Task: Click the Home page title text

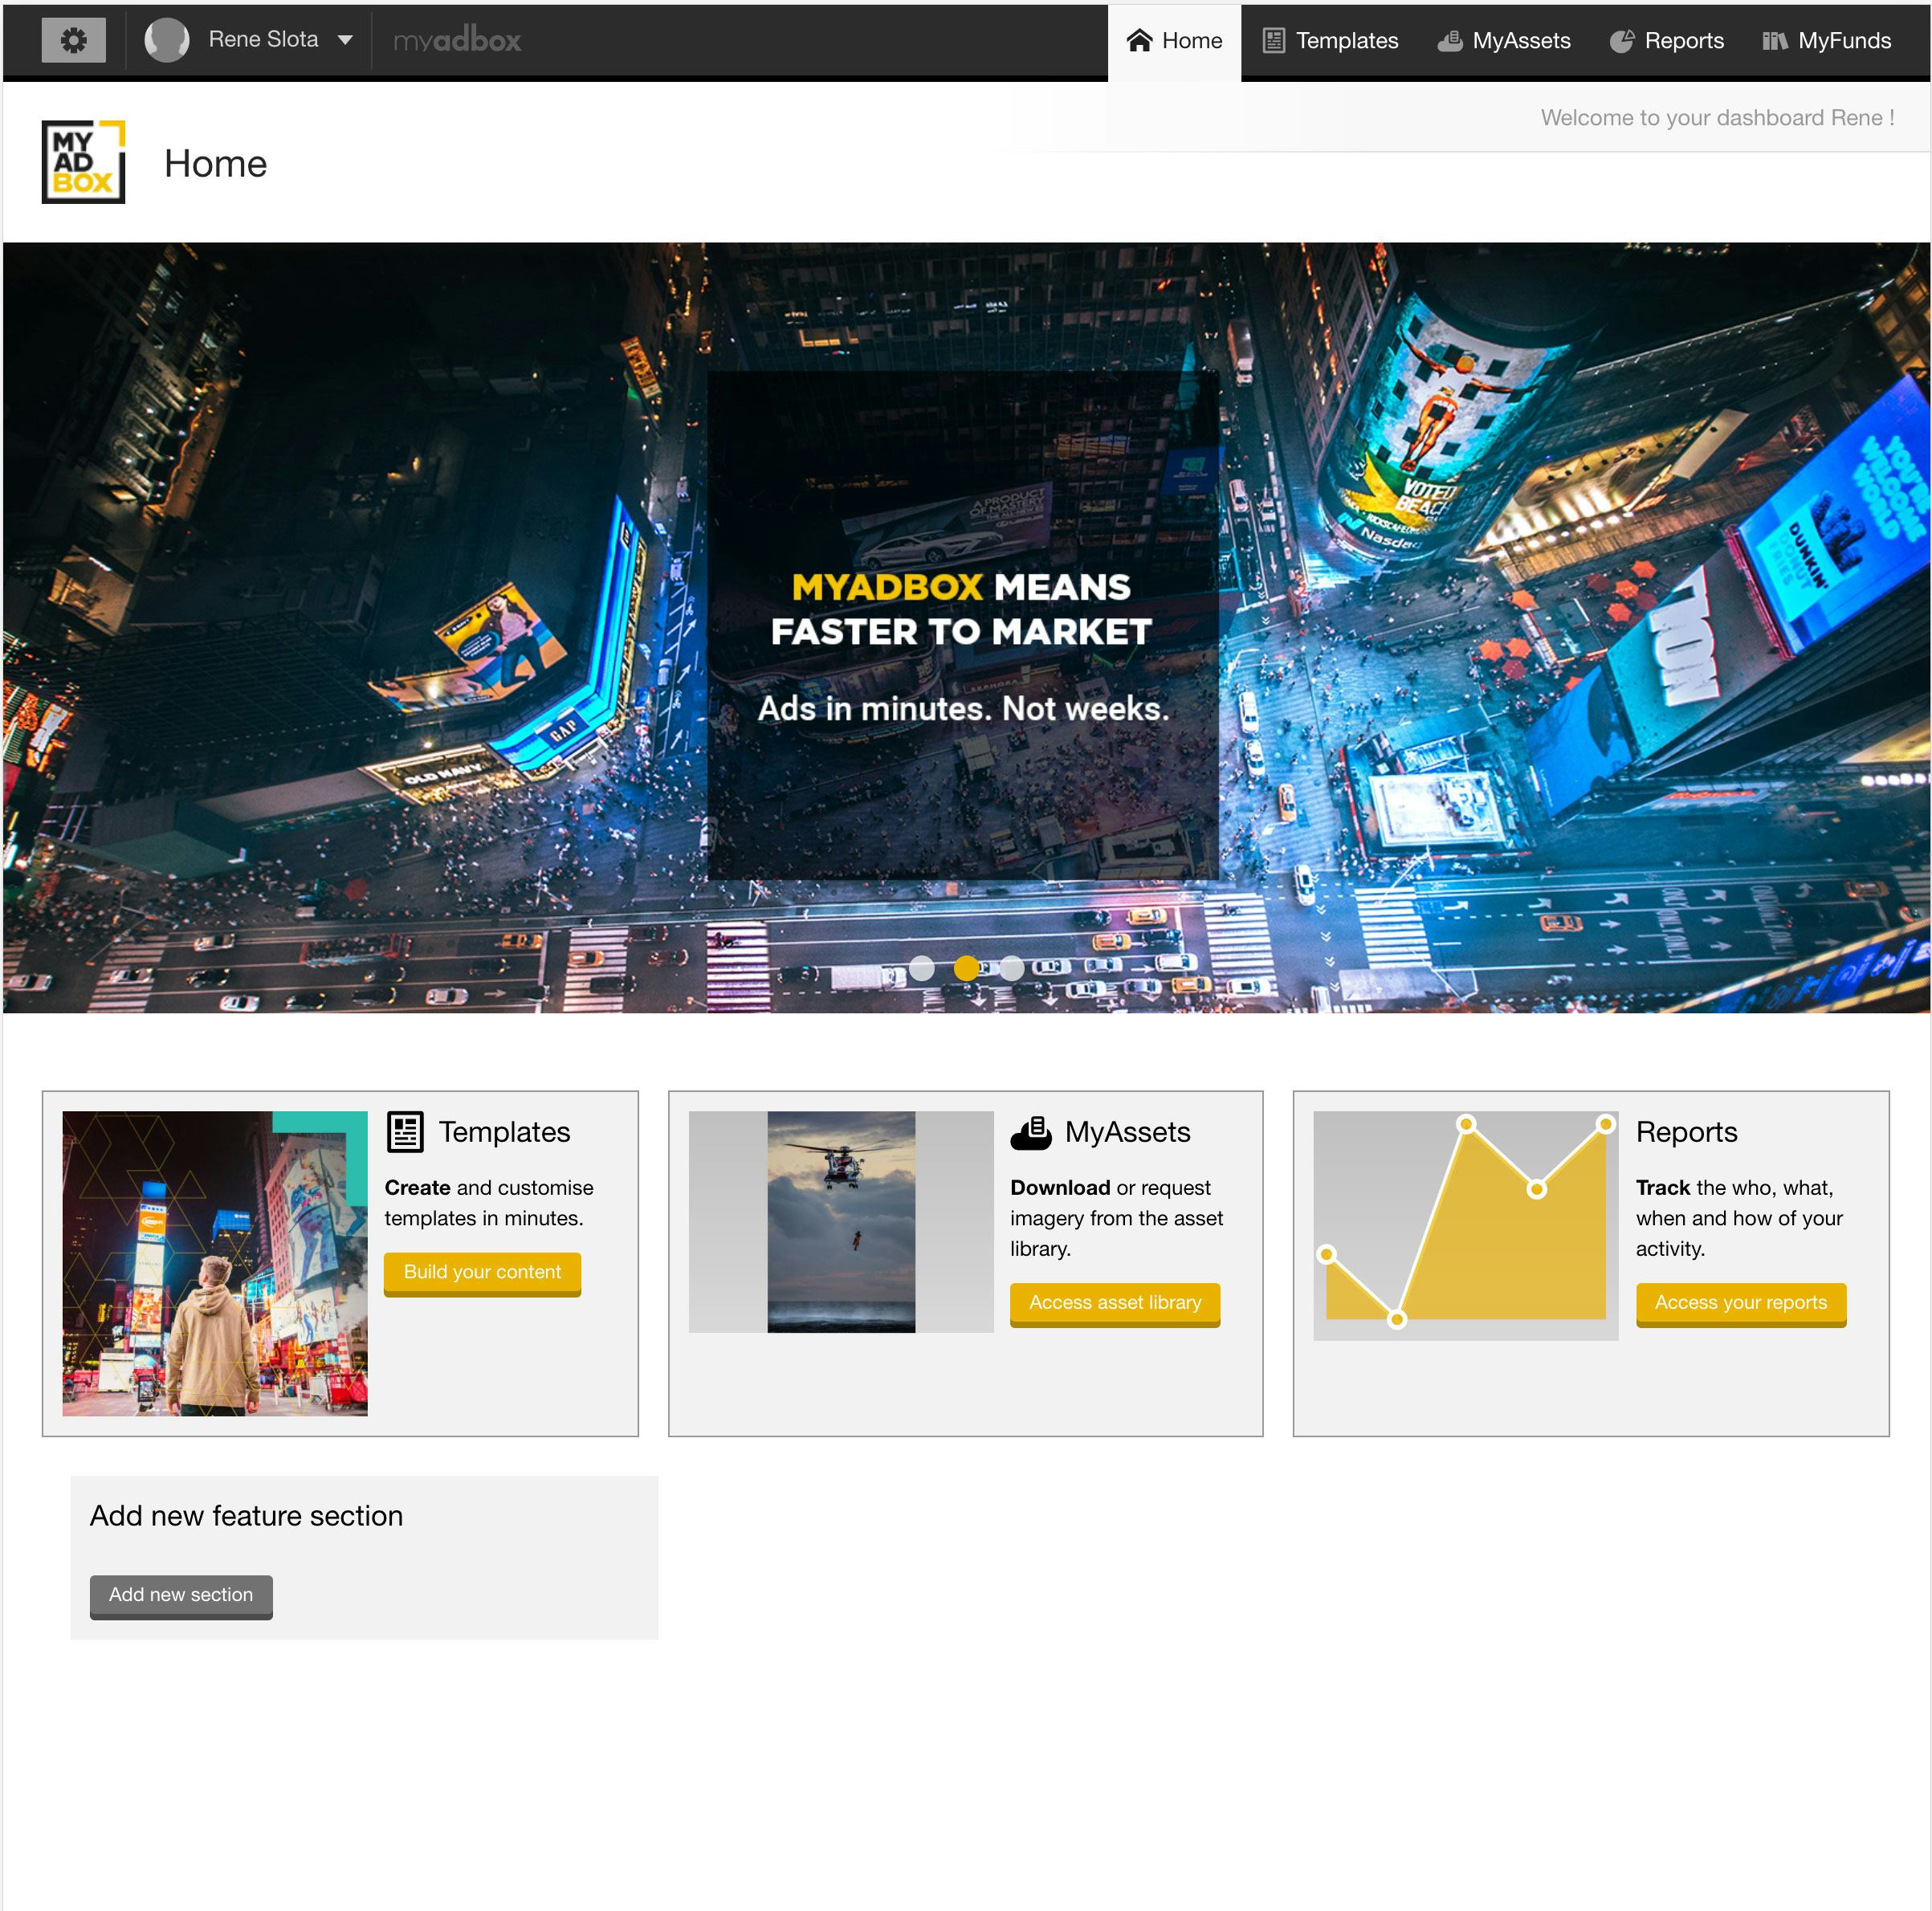Action: [x=216, y=163]
